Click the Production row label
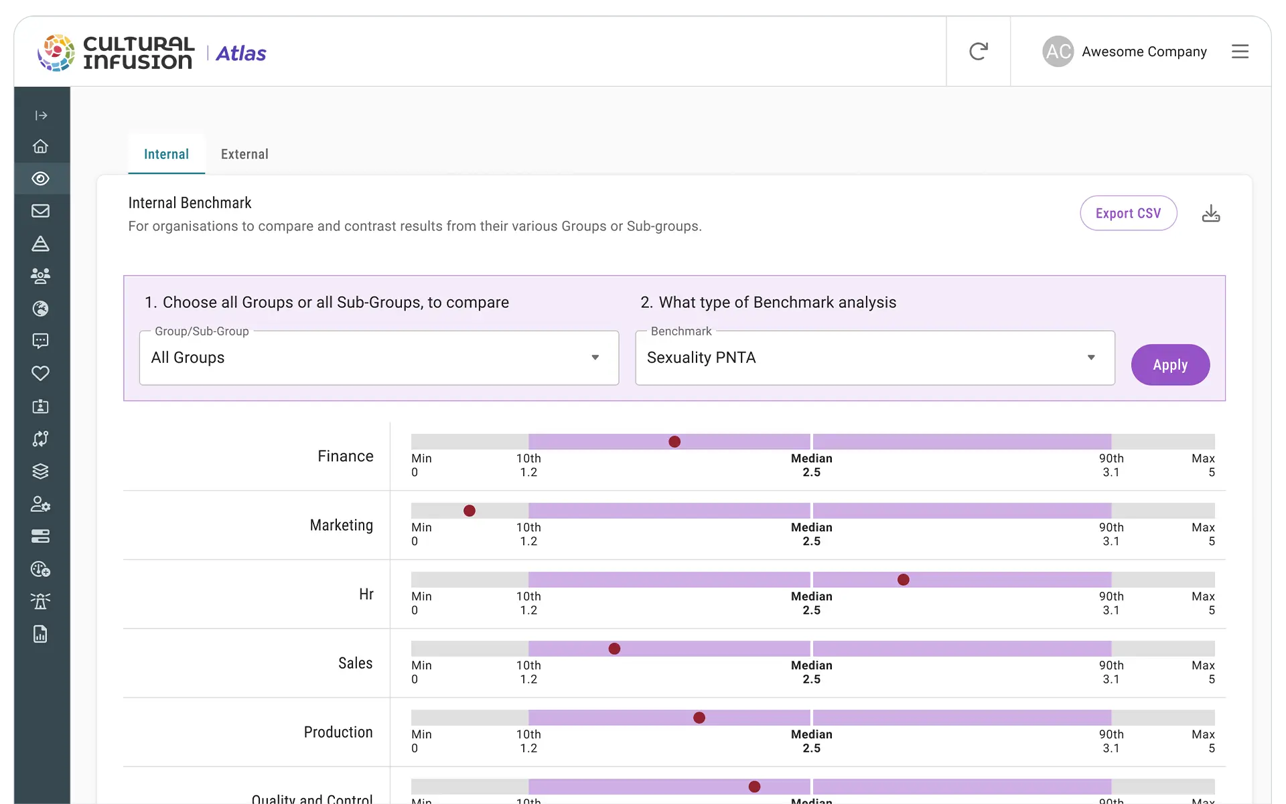Viewport: 1286px width, 804px height. (x=338, y=732)
